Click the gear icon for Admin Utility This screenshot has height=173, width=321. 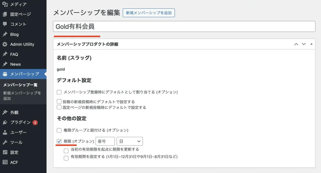coord(5,44)
